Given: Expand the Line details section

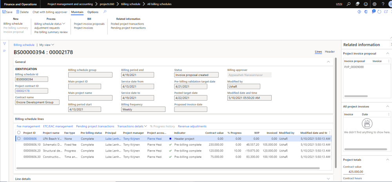Looking at the screenshot, I should (328, 179).
